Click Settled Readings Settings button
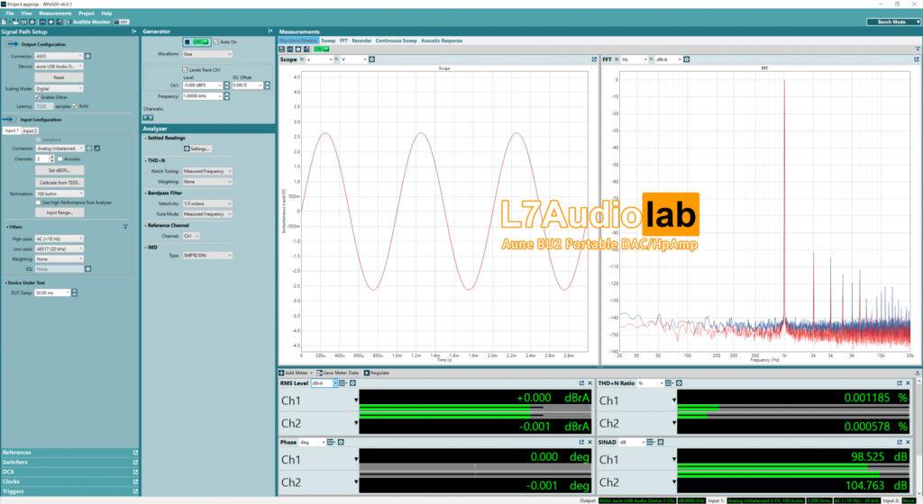Image resolution: width=923 pixels, height=504 pixels. 196,148
